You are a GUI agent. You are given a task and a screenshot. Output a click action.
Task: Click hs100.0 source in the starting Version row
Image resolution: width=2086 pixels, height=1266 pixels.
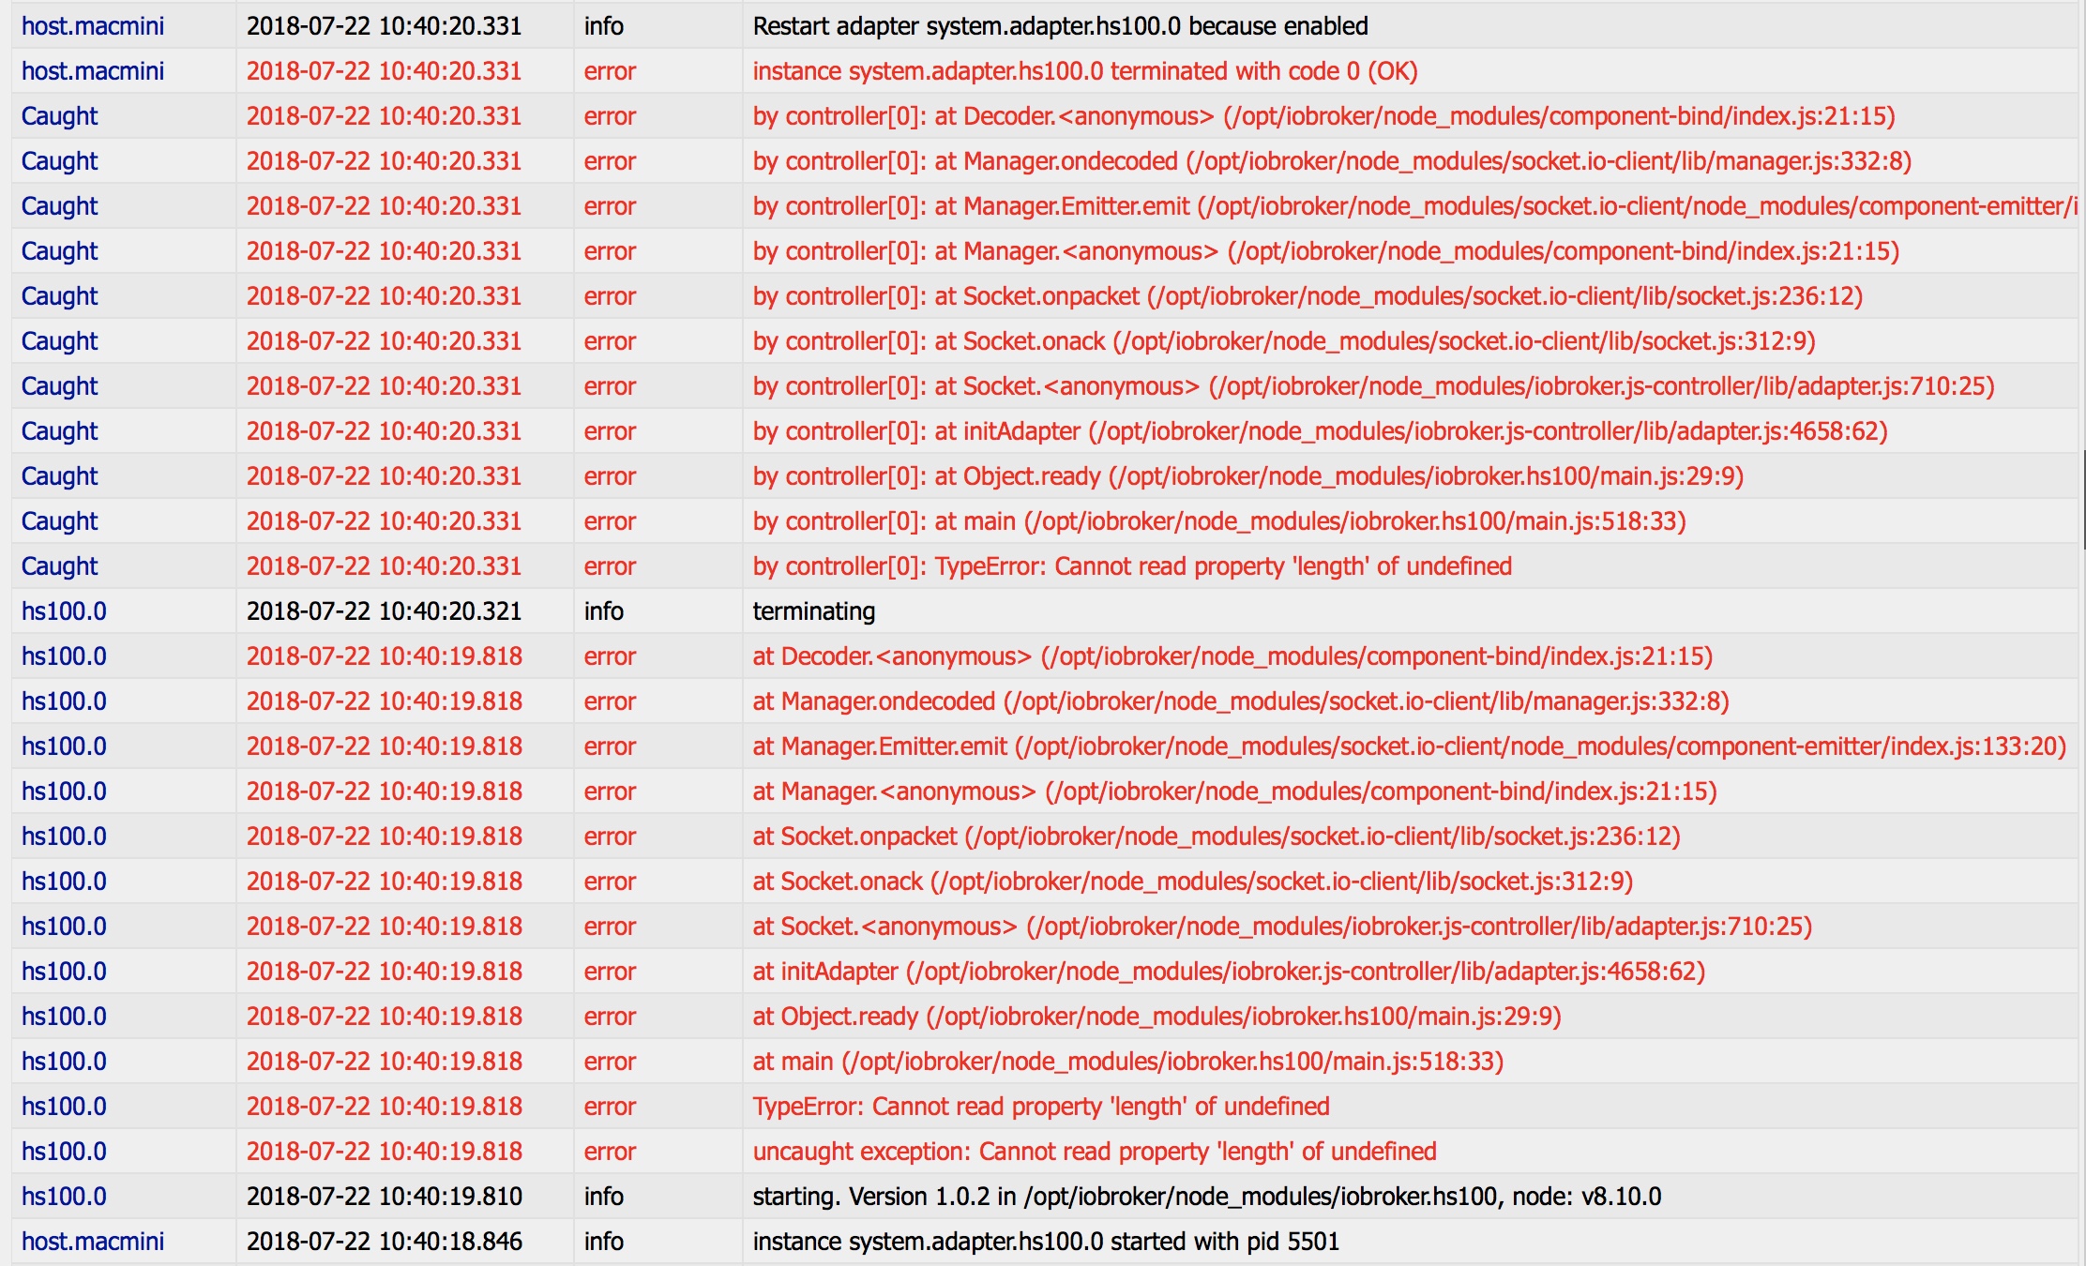tap(64, 1197)
